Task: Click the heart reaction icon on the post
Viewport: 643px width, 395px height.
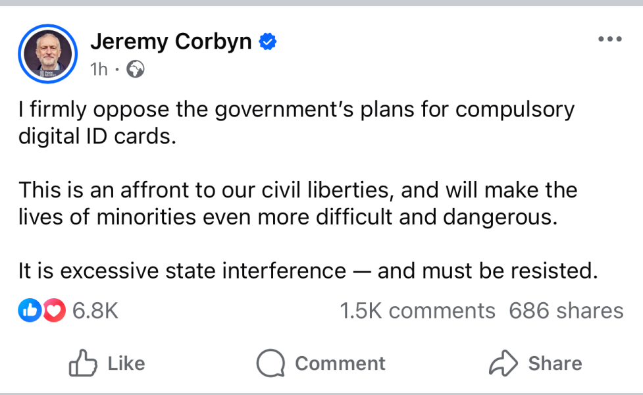Action: click(x=54, y=310)
